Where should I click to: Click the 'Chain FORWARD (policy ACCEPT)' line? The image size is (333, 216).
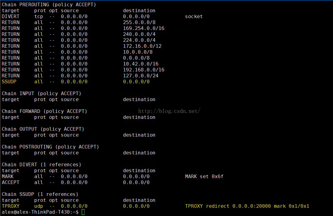point(44,111)
